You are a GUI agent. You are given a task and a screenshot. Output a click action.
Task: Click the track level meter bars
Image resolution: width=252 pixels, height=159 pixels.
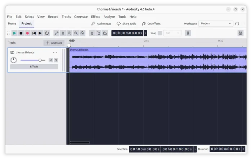coord(64,60)
